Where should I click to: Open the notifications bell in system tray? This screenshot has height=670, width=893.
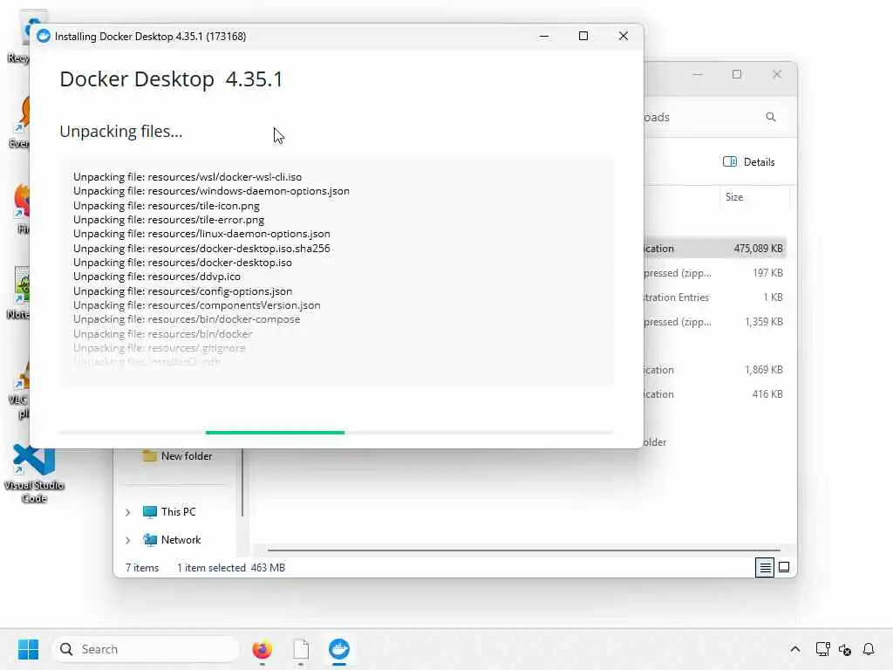[869, 649]
